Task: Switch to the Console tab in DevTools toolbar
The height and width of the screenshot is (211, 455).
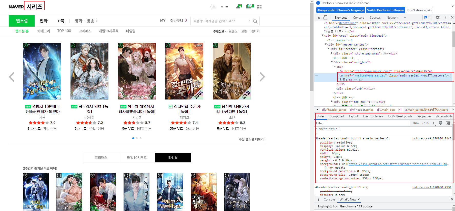Action: [358, 18]
